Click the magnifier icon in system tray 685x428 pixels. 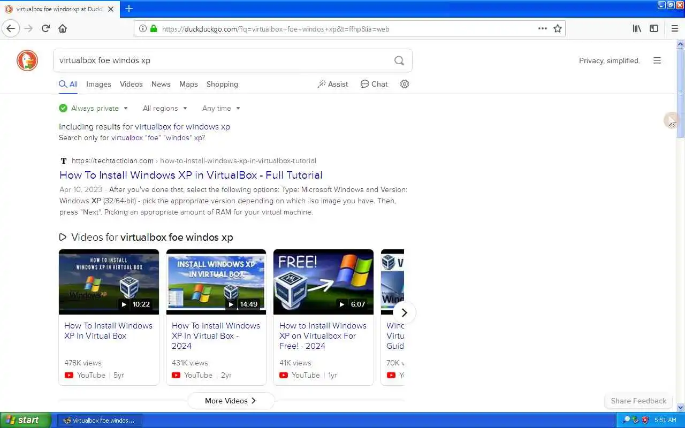(626, 420)
